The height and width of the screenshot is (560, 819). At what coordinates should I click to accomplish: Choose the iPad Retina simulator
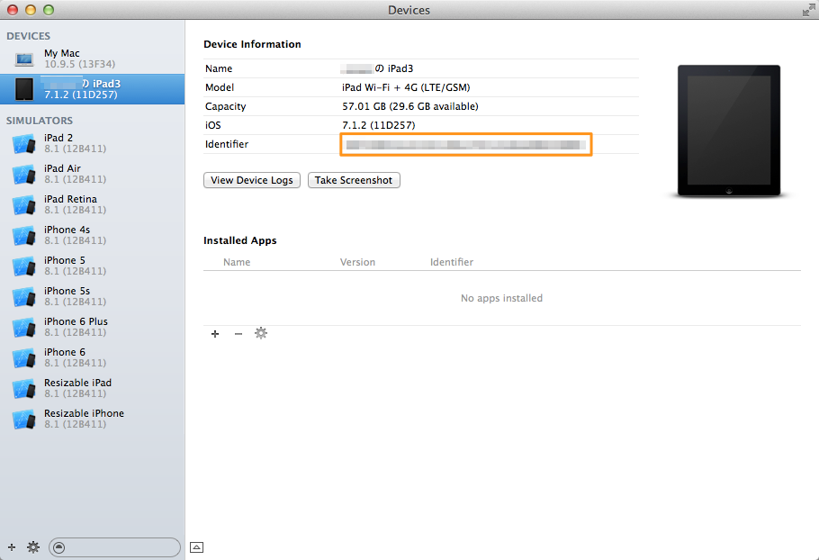tap(92, 204)
